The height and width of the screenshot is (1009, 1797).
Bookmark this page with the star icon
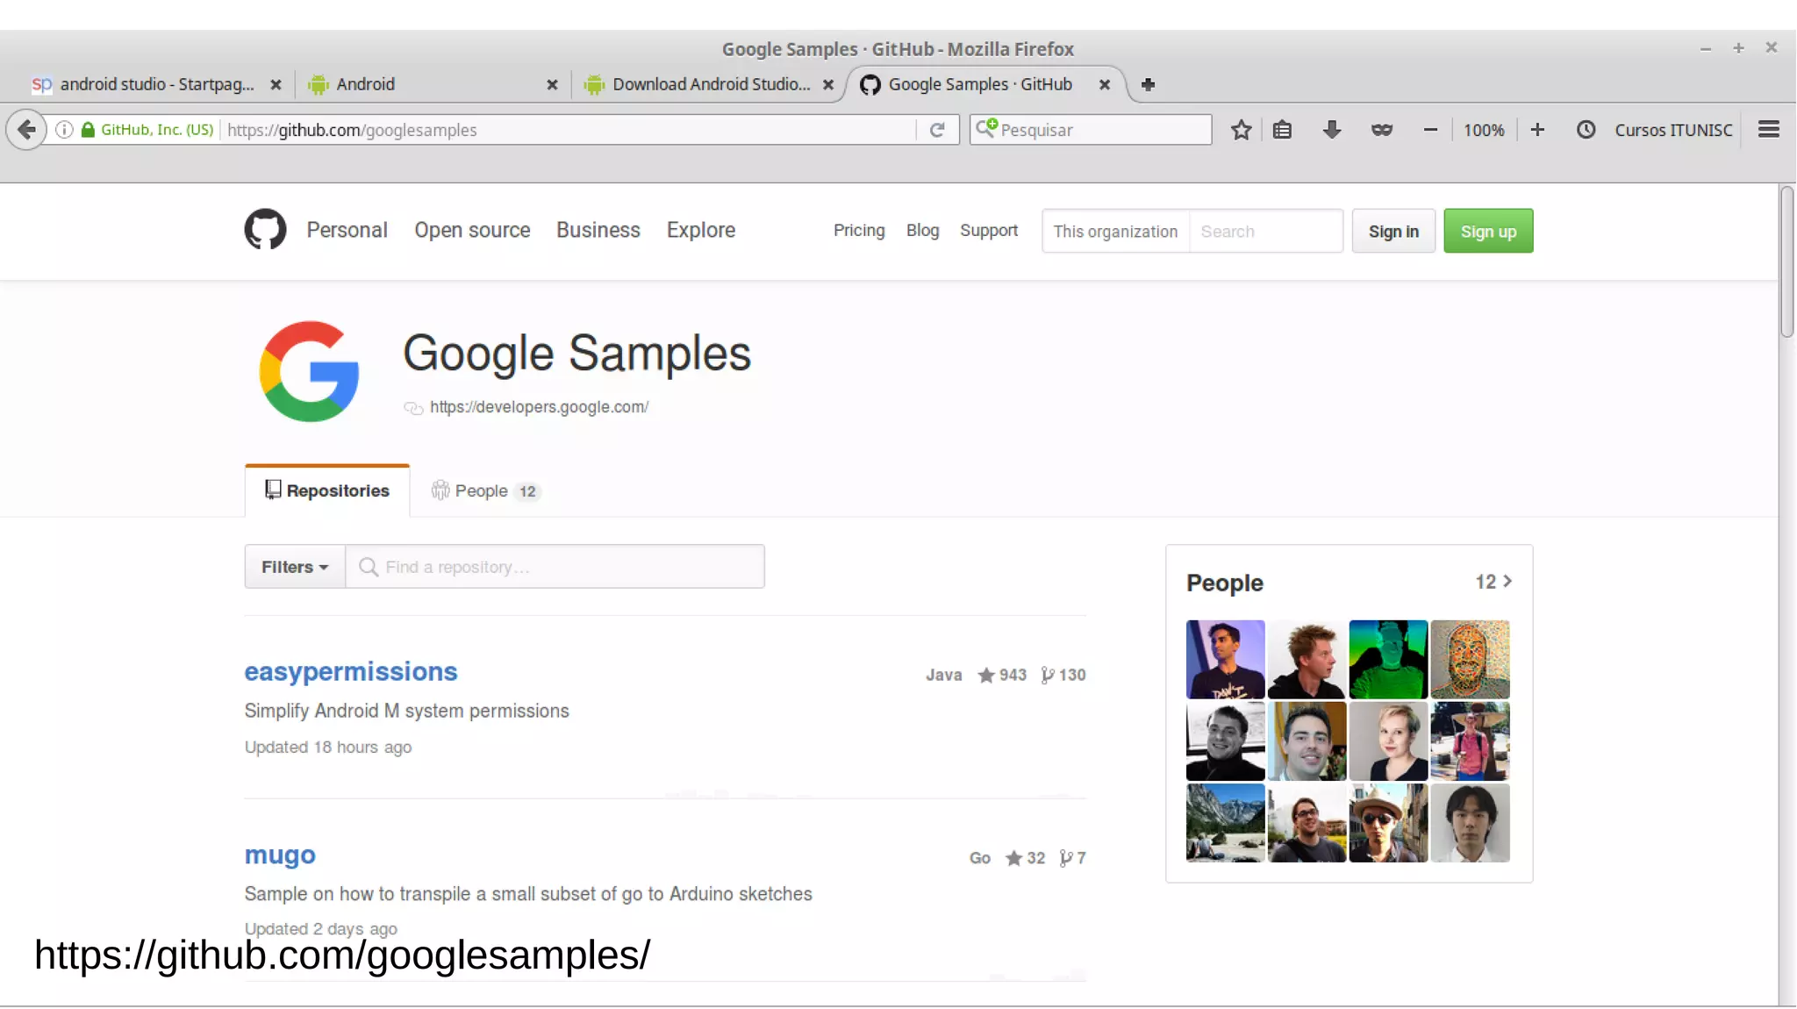pyautogui.click(x=1241, y=130)
